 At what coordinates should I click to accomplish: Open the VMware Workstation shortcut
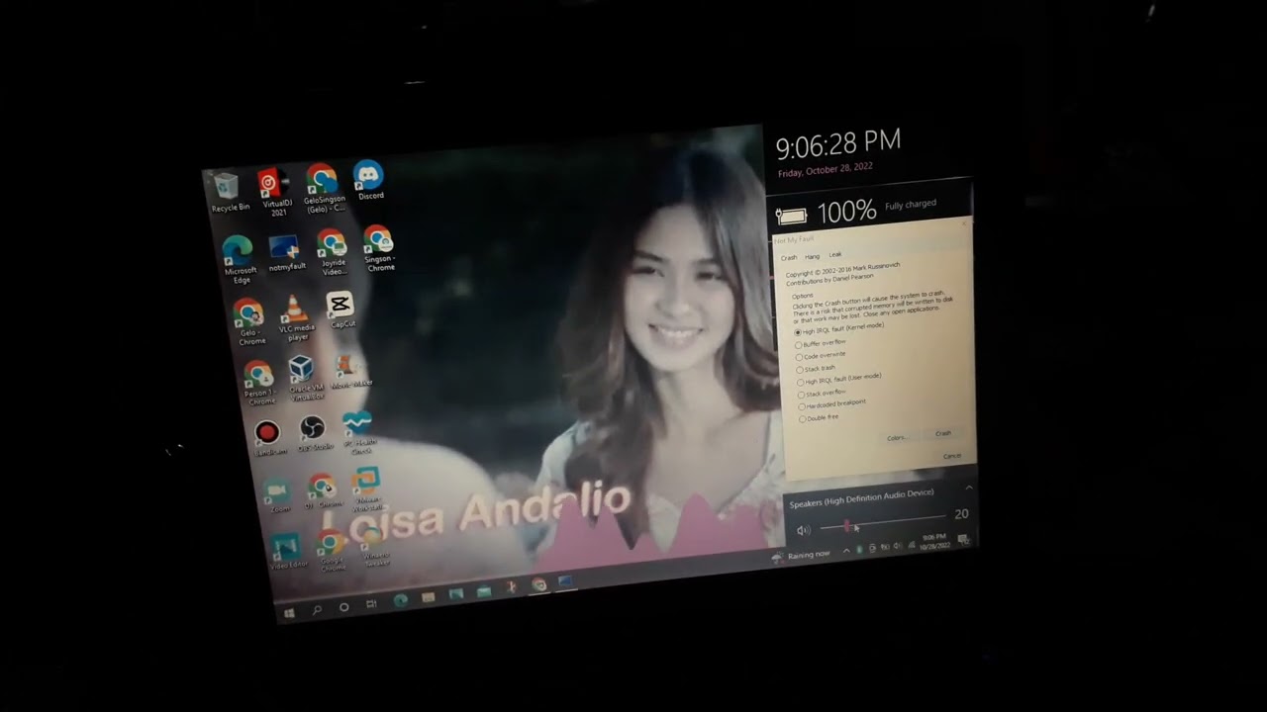(367, 490)
